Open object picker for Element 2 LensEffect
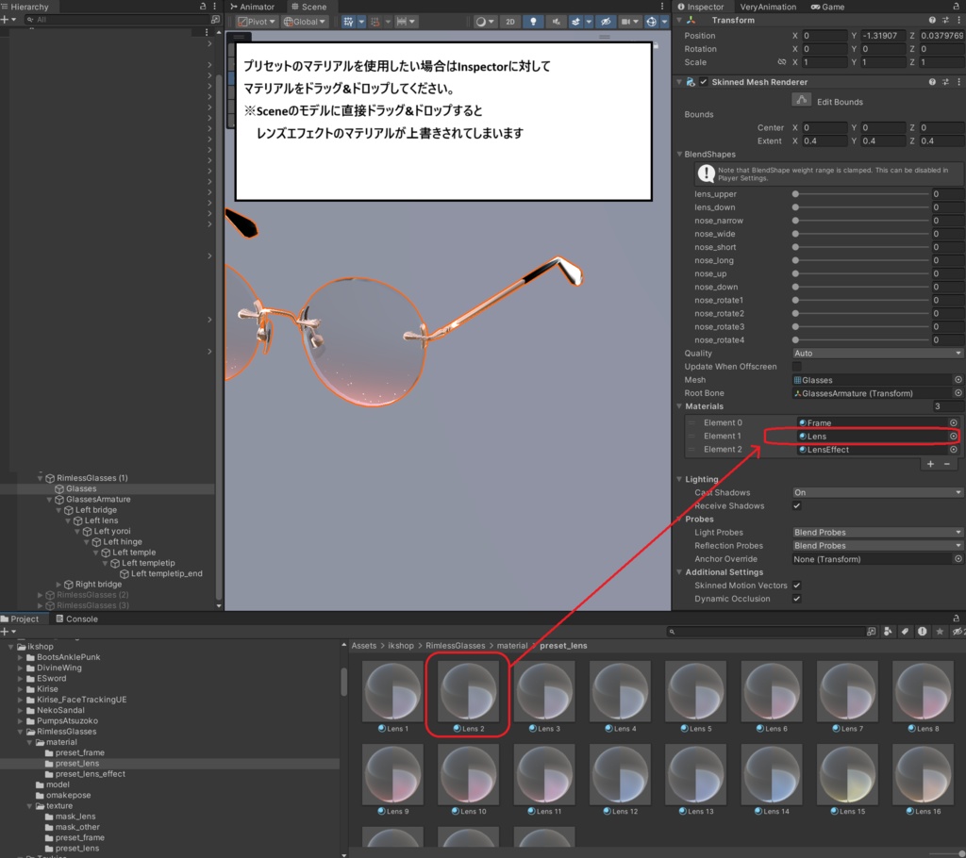966x858 pixels. [x=953, y=450]
